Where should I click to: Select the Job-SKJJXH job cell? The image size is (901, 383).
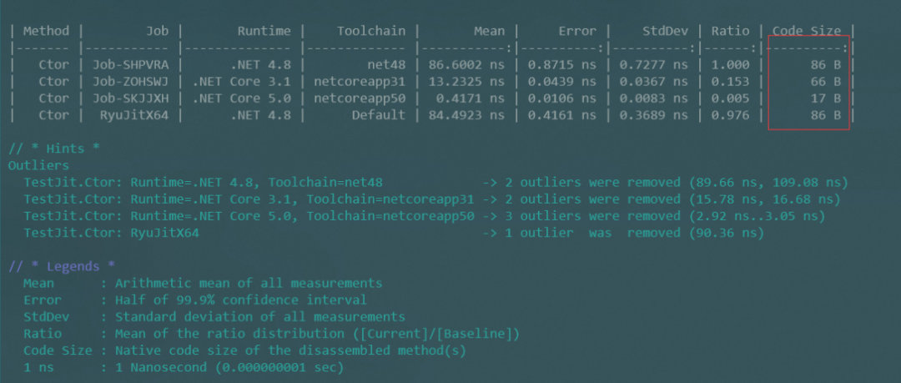[x=130, y=98]
